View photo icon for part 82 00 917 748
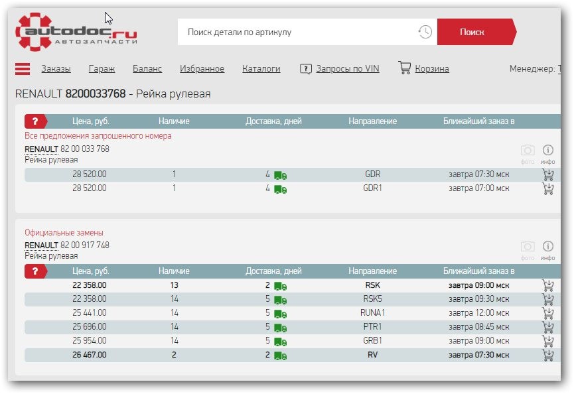This screenshot has width=574, height=394. (528, 247)
